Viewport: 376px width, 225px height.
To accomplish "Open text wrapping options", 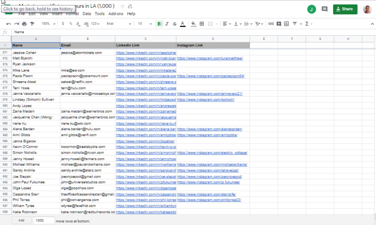I will pos(248,24).
